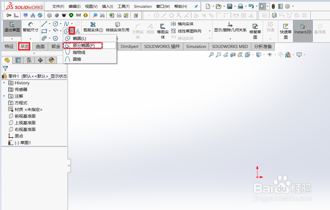
Task: Click the 镜向实体 (Mirror Entities) icon
Action: (x=183, y=24)
